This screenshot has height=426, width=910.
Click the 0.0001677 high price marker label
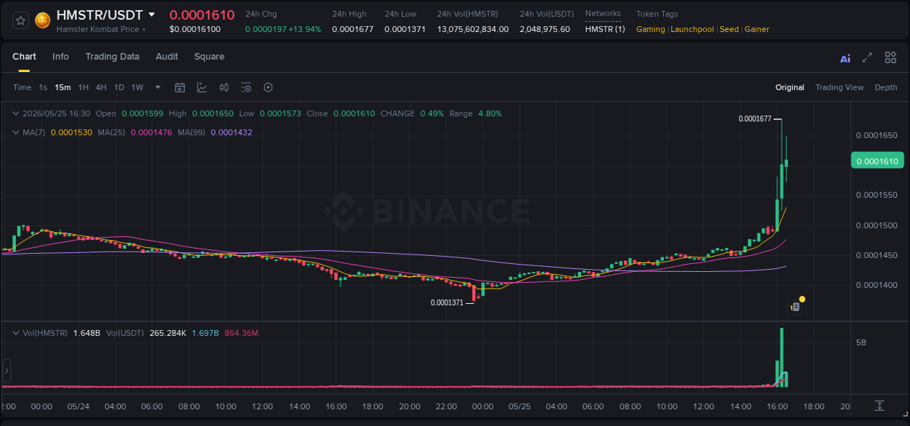pos(754,118)
